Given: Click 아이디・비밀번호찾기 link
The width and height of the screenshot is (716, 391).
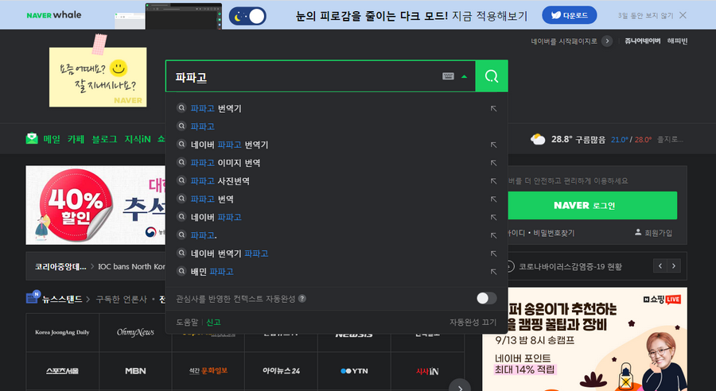Looking at the screenshot, I should (x=541, y=233).
